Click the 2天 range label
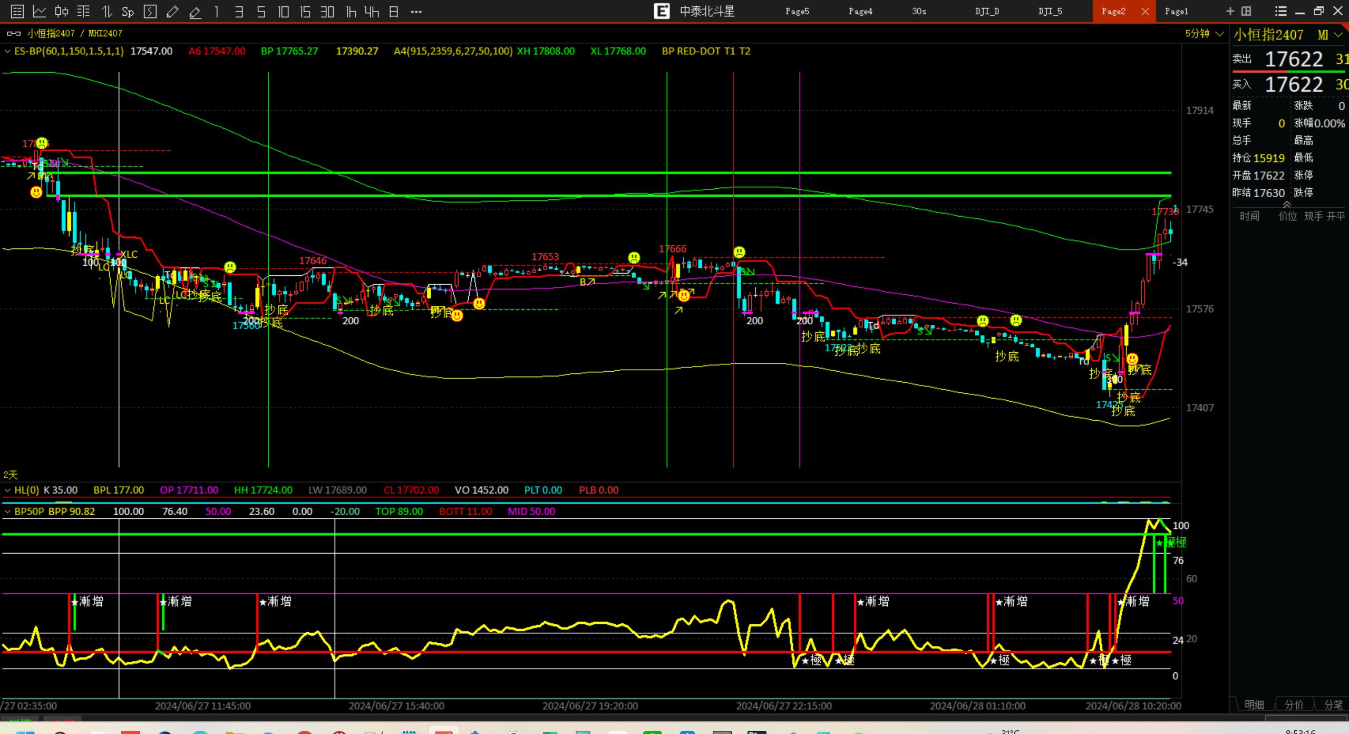1349x734 pixels. 10,475
